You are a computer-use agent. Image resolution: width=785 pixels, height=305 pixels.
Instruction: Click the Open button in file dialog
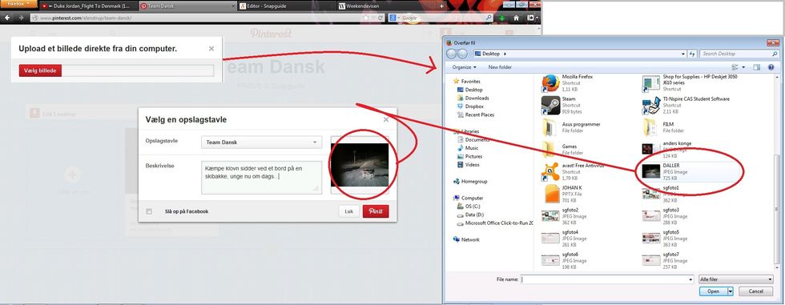713,291
